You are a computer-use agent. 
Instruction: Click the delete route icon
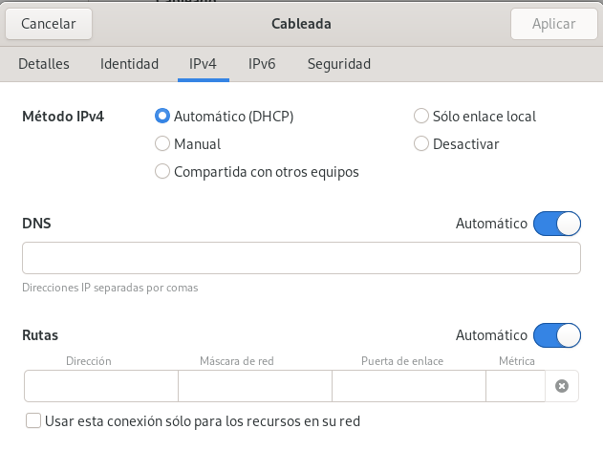point(562,386)
